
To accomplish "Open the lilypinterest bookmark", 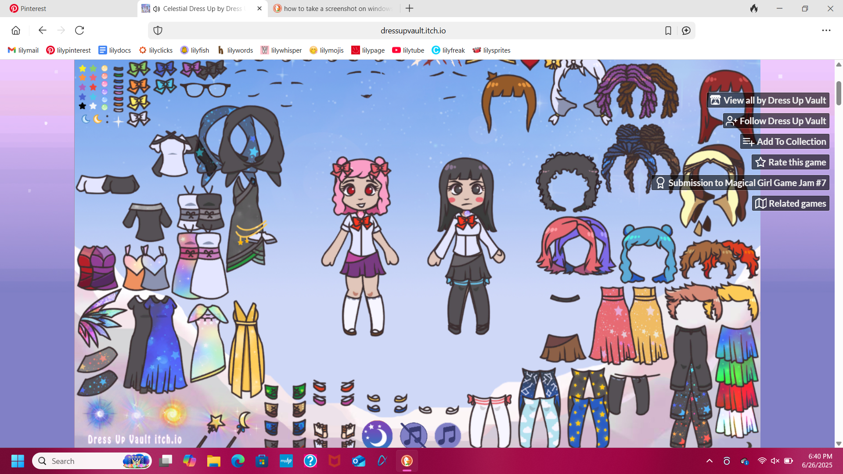I will 68,50.
